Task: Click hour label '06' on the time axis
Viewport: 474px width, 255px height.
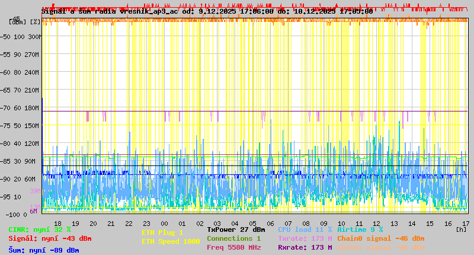Action: click(270, 224)
